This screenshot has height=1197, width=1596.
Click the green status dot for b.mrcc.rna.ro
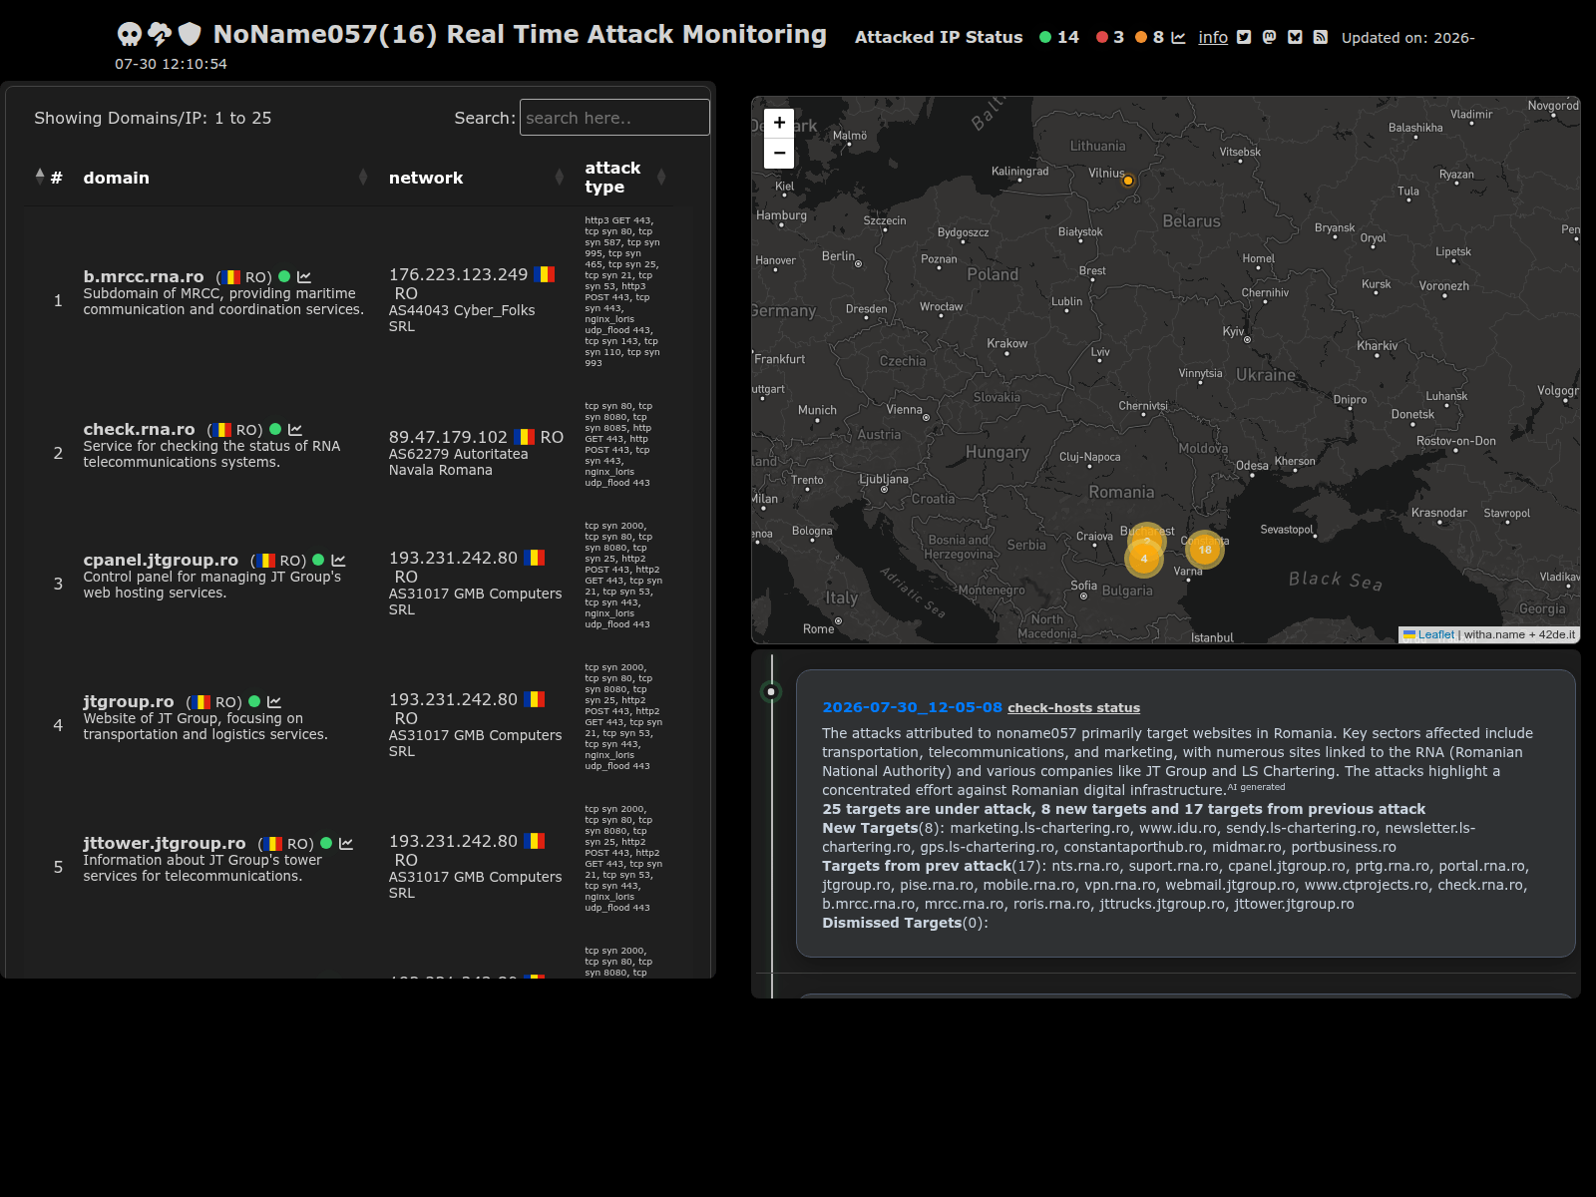[x=284, y=277]
